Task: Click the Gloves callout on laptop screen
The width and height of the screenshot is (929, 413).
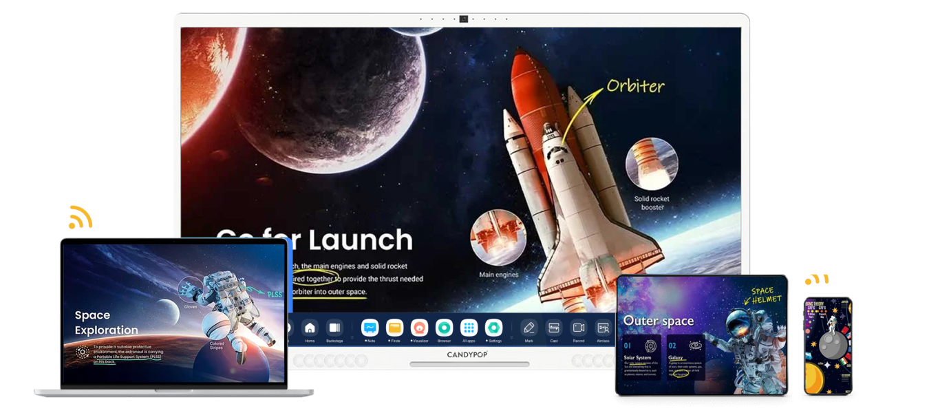Action: (190, 289)
